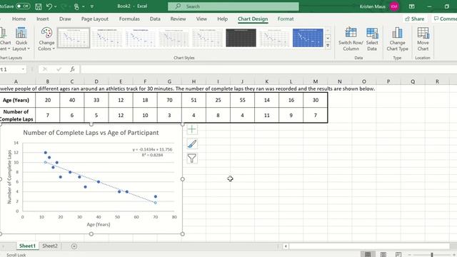Click the zoom slider handle
Image resolution: width=457 pixels, height=257 pixels.
[x=431, y=255]
